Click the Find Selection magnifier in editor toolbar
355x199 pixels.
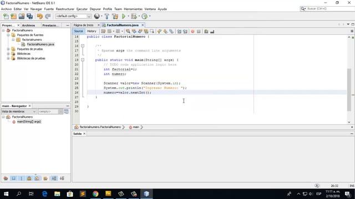pyautogui.click(x=128, y=32)
